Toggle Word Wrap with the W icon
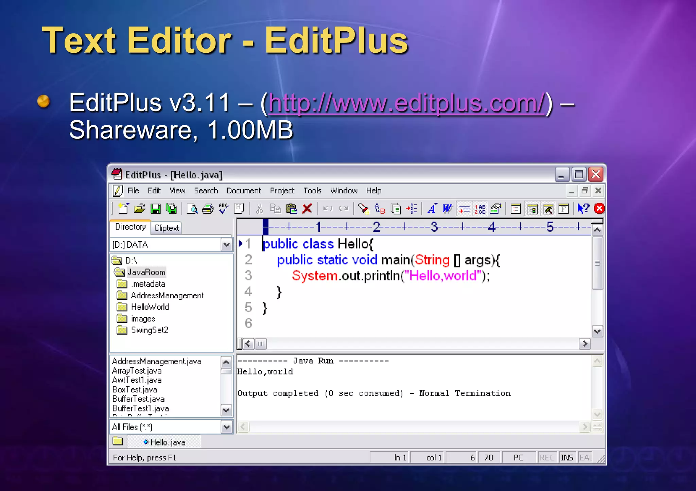Screen dimensions: 696x491 [x=448, y=208]
